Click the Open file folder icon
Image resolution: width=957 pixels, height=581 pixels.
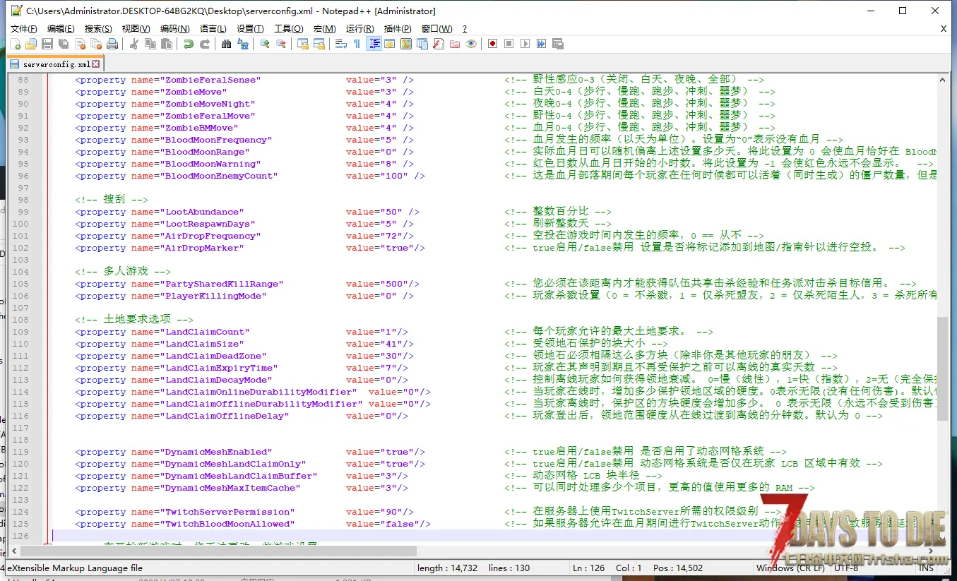(31, 44)
